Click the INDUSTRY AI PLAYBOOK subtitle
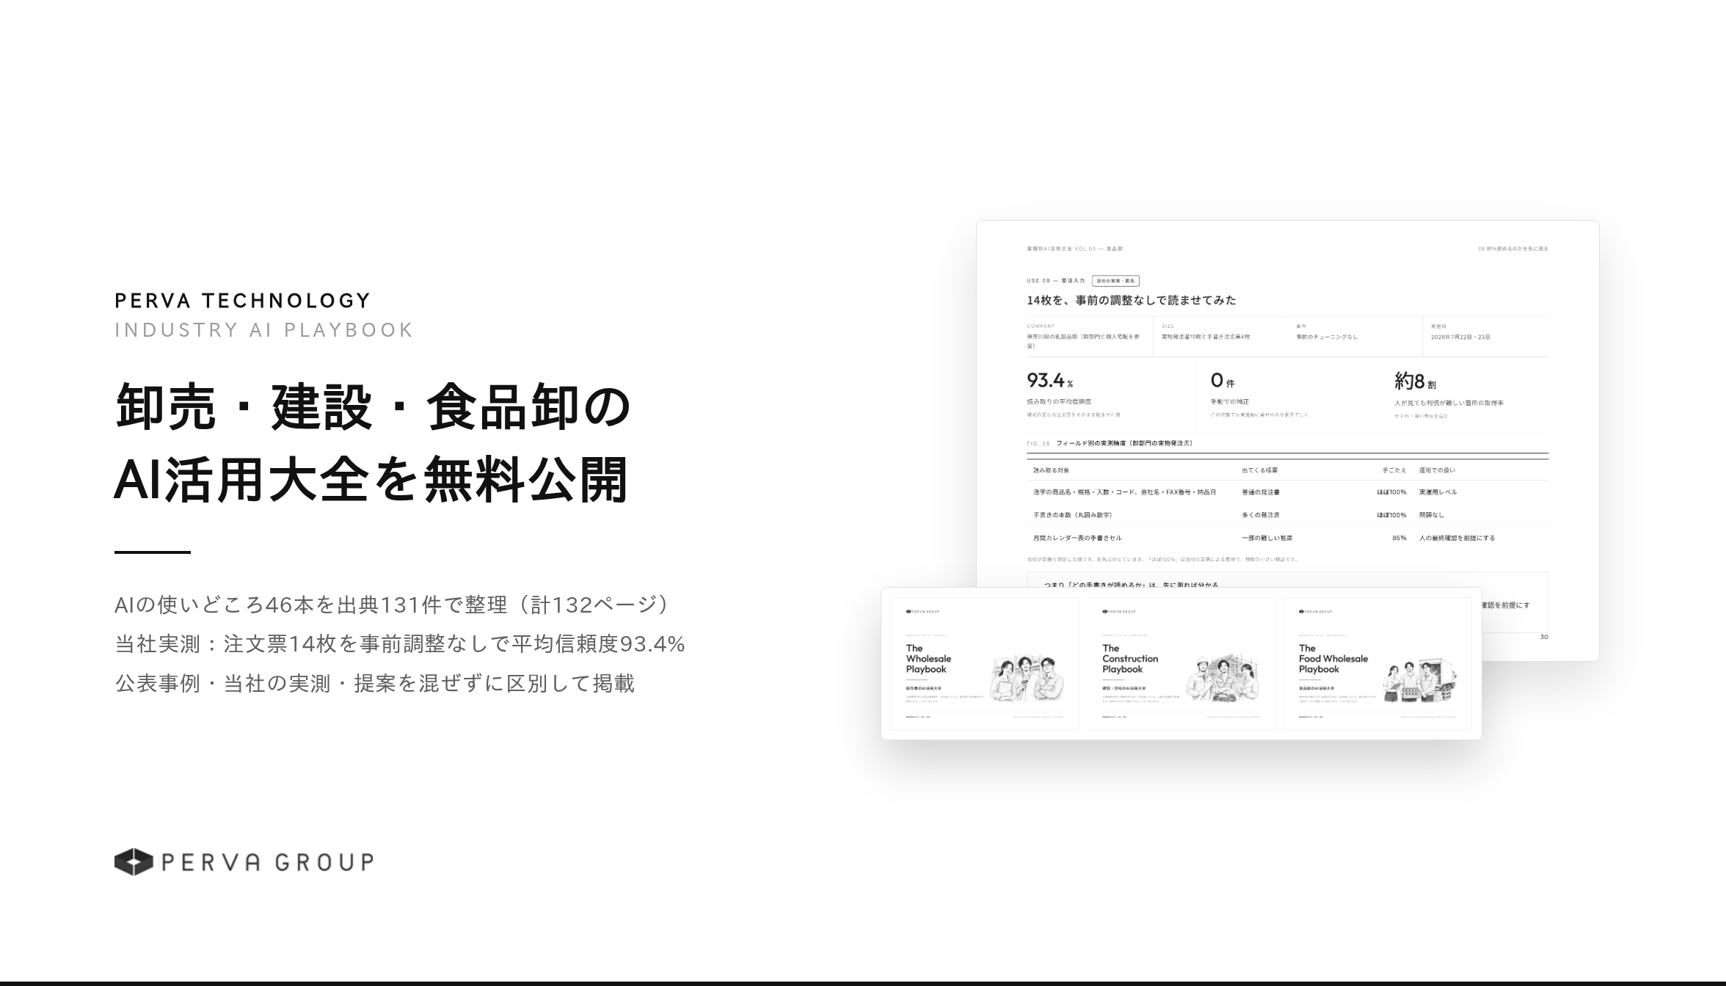1726x986 pixels. pos(264,330)
